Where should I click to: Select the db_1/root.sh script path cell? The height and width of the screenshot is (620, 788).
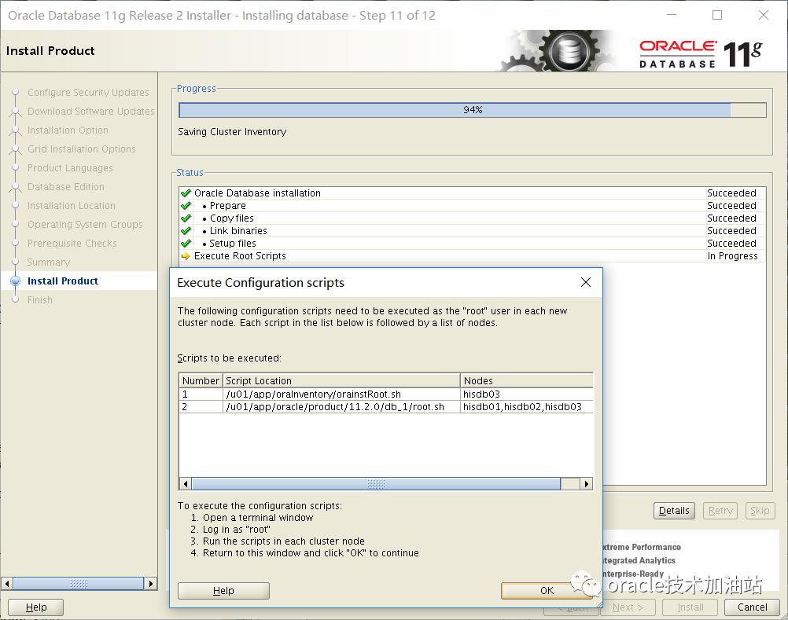point(341,406)
